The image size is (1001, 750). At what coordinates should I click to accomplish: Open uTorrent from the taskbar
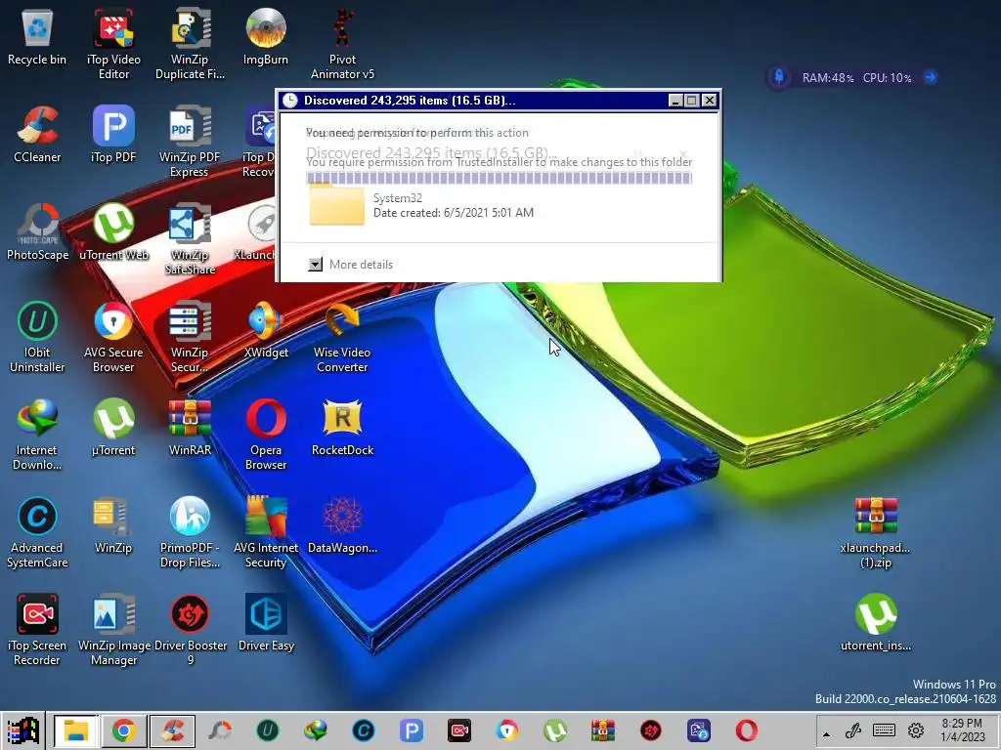[555, 730]
